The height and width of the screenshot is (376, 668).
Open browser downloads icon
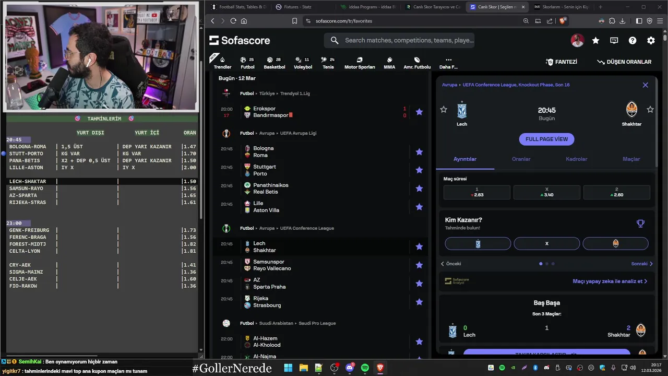[622, 21]
